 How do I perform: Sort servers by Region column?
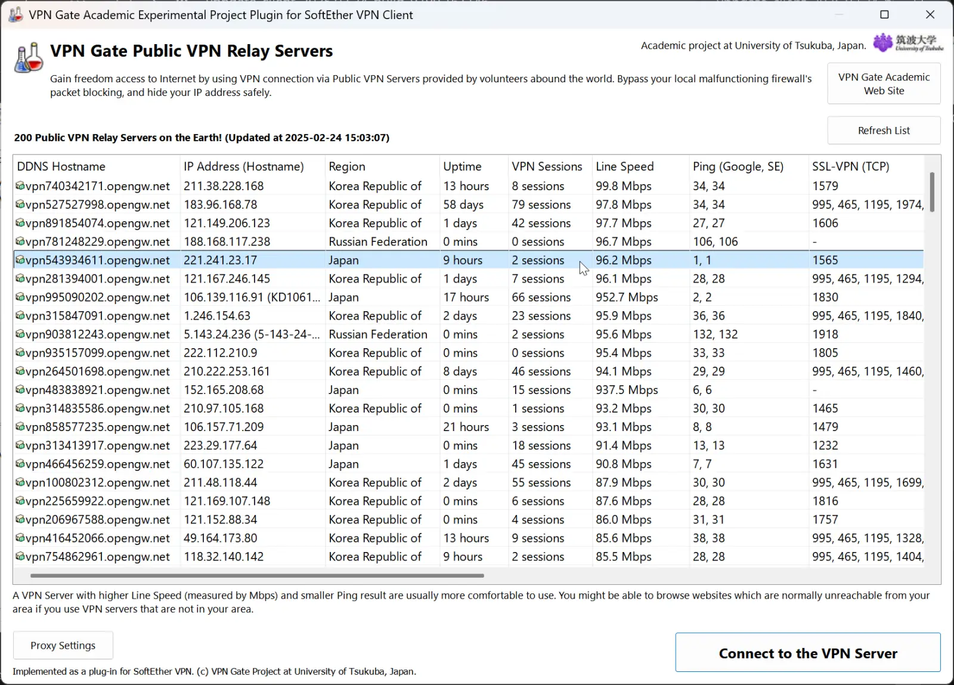[x=382, y=166]
